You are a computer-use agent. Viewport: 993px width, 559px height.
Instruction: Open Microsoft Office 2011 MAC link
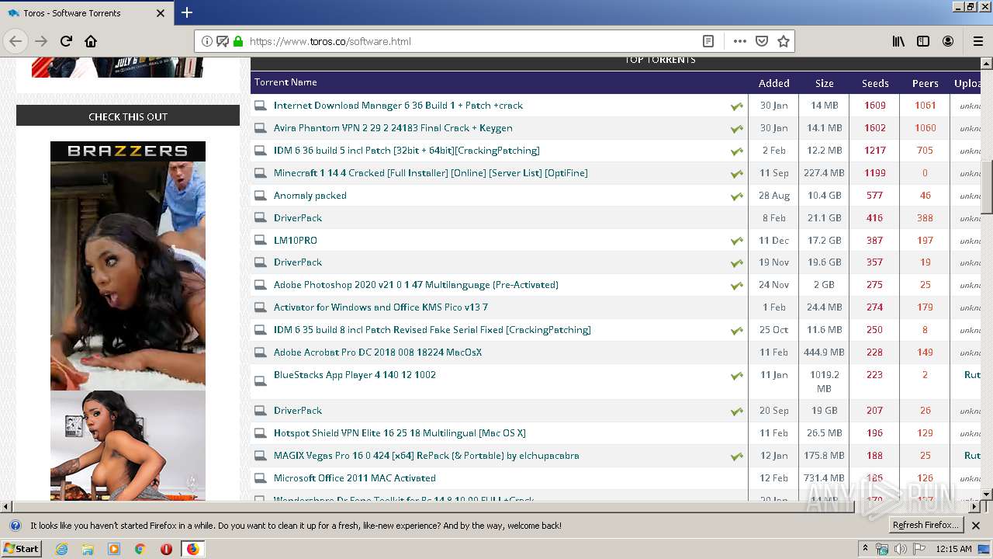(355, 478)
